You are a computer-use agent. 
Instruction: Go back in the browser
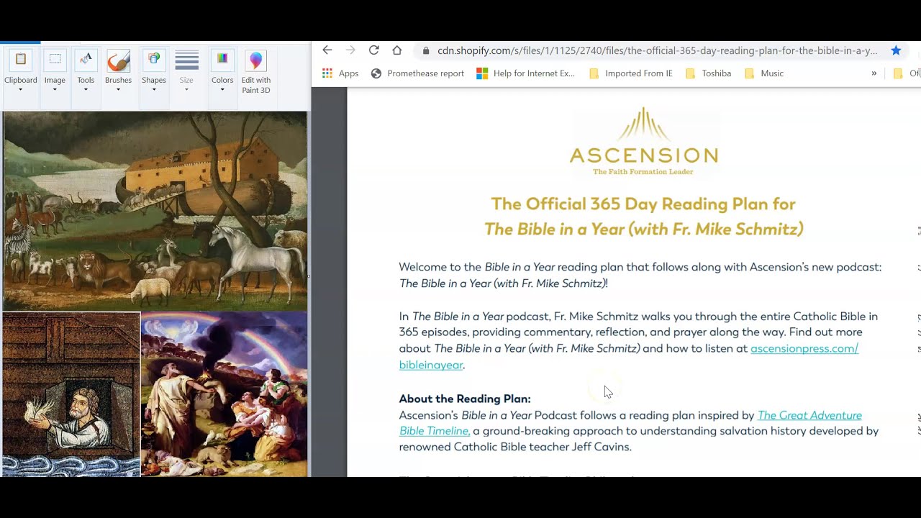(x=327, y=50)
